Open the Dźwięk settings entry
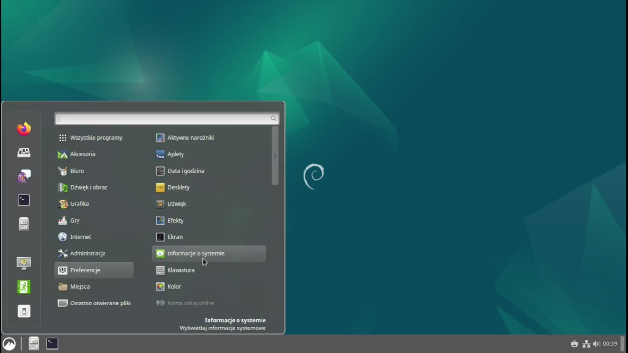This screenshot has width=628, height=353. [209, 204]
